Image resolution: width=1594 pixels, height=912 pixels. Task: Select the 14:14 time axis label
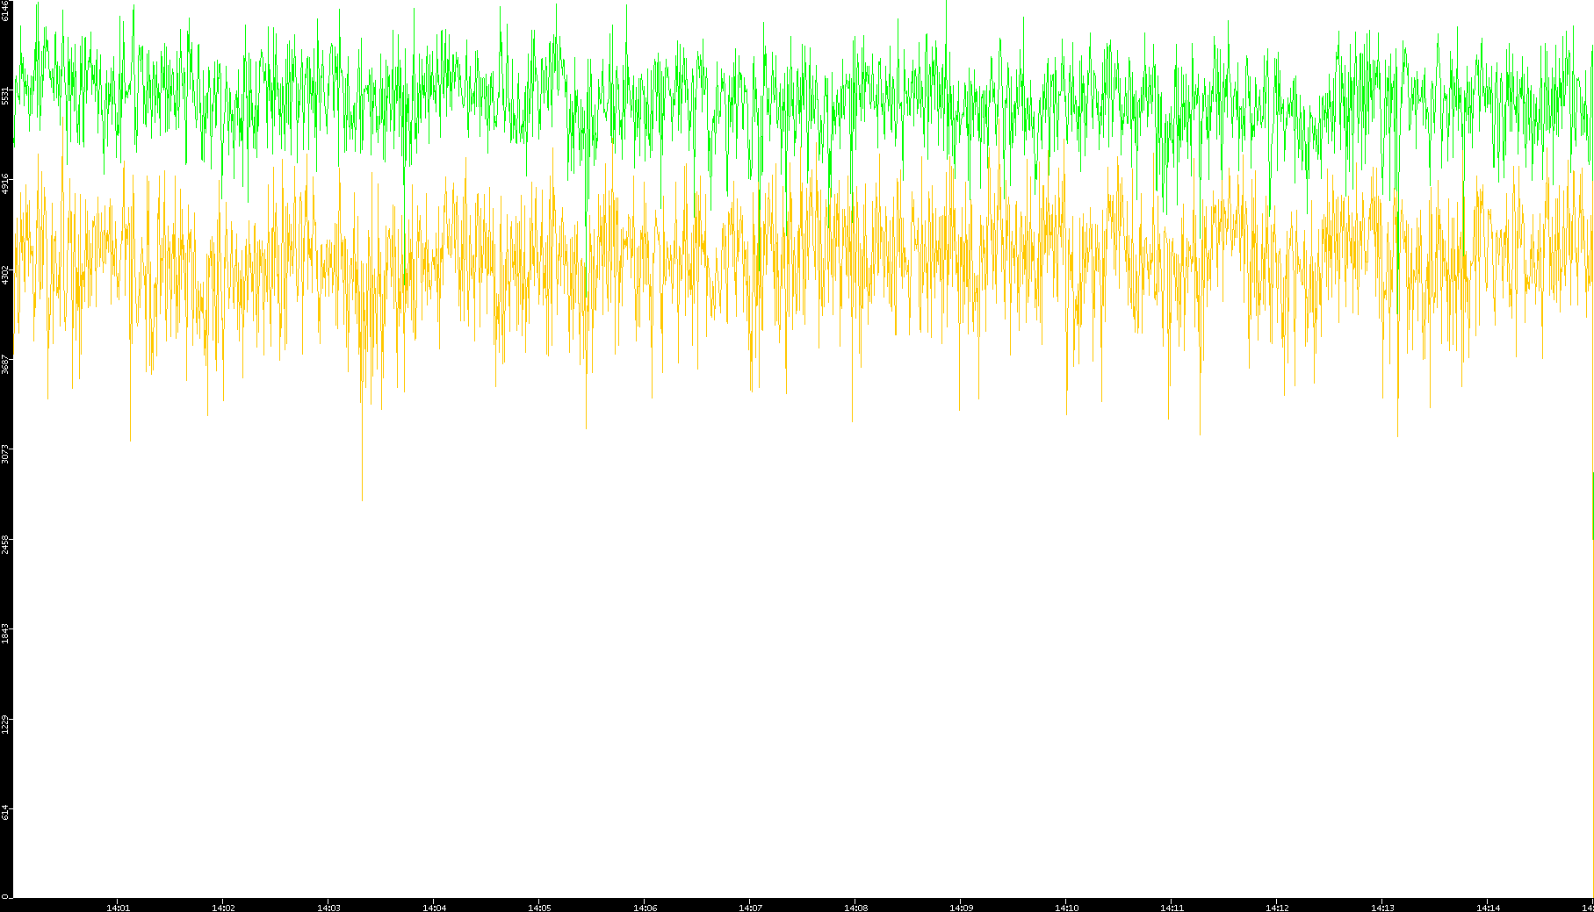tap(1488, 907)
